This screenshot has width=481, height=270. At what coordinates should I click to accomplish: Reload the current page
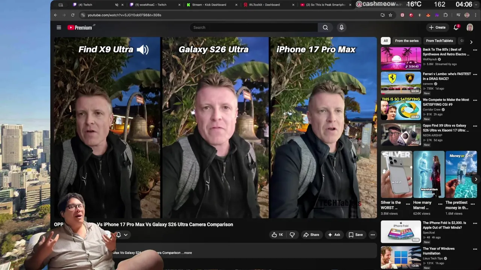73,15
